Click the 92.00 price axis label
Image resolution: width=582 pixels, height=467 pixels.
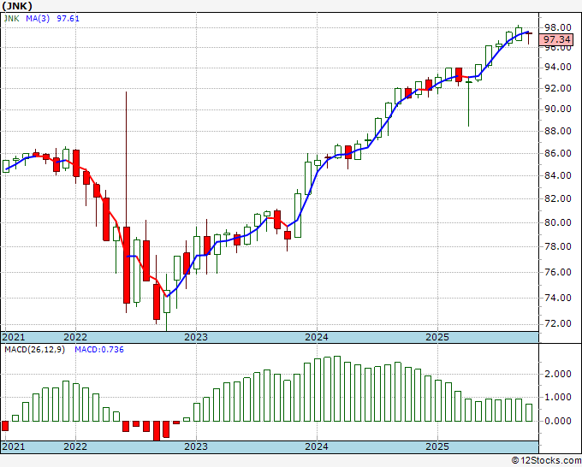tap(557, 88)
